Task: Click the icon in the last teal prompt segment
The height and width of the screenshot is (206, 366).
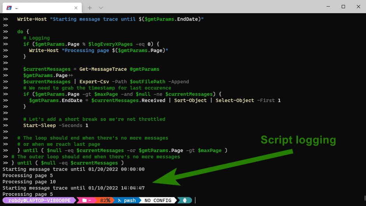Action: [185, 201]
